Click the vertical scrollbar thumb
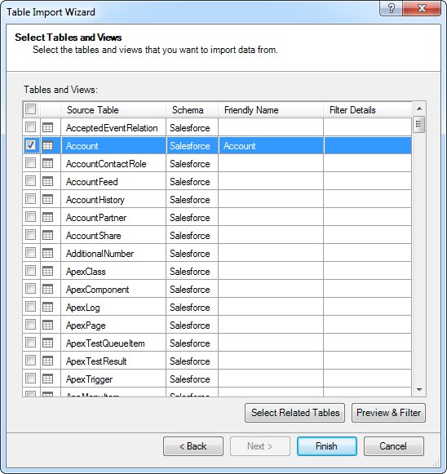Viewport: 447px width, 474px height. pyautogui.click(x=419, y=124)
